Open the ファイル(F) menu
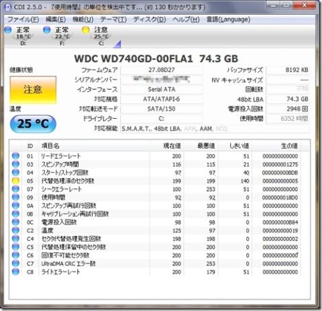 click(x=23, y=19)
